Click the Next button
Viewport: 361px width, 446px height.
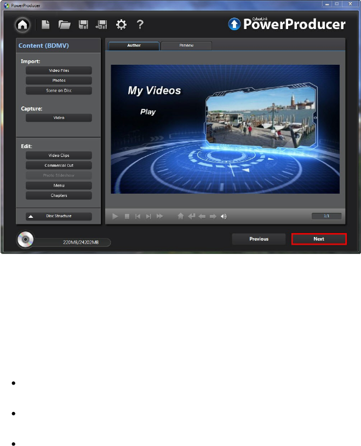point(319,239)
